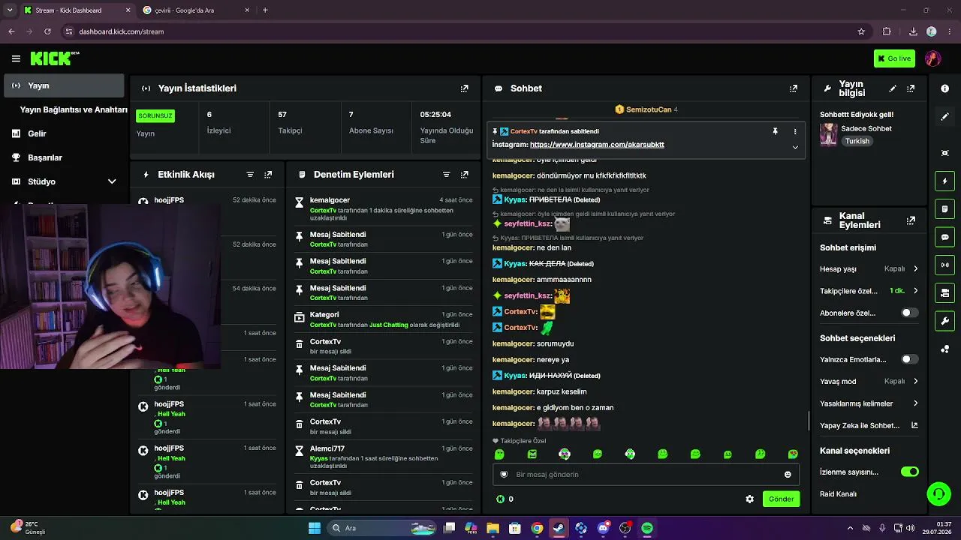This screenshot has width=961, height=540.
Task: Click the broadcast signal icon in right sidebar
Action: point(944,265)
